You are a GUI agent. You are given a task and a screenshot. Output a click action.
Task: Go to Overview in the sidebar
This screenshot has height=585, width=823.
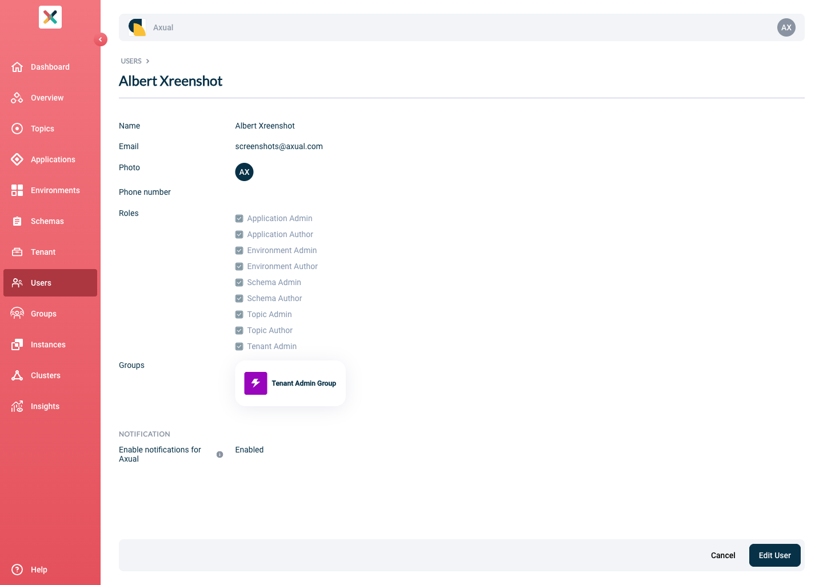pyautogui.click(x=50, y=98)
